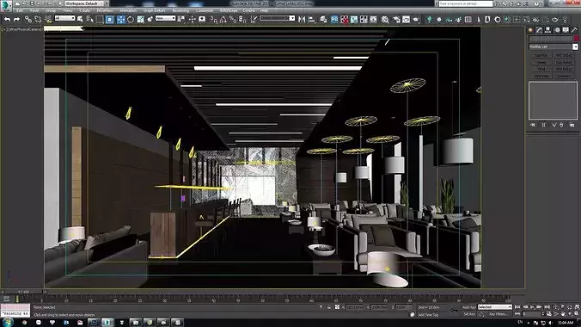
Task: Click the keyword search field
Action: point(466,3)
